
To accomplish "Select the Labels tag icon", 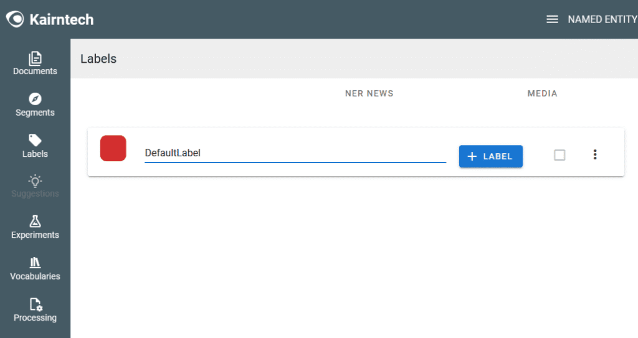I will tap(35, 140).
